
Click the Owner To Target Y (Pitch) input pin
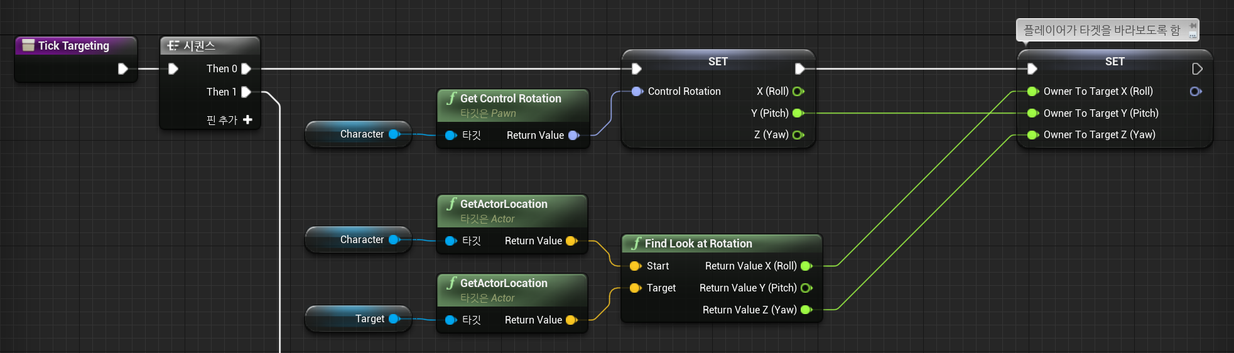pyautogui.click(x=1033, y=113)
